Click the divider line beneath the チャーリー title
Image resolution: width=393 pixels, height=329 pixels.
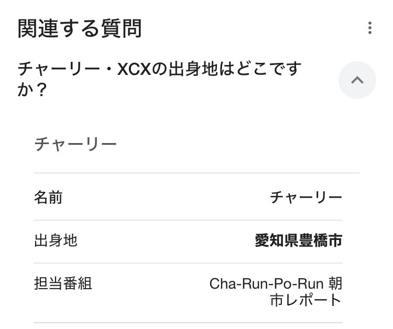click(x=196, y=173)
